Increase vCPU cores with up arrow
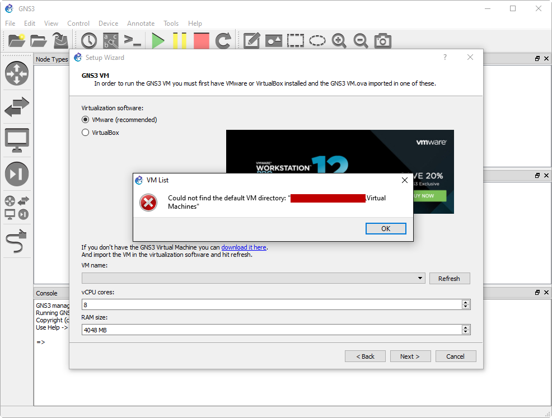552x418 pixels. click(x=465, y=302)
